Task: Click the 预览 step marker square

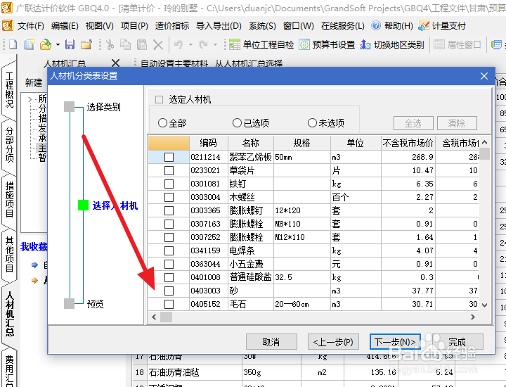Action: (69, 304)
